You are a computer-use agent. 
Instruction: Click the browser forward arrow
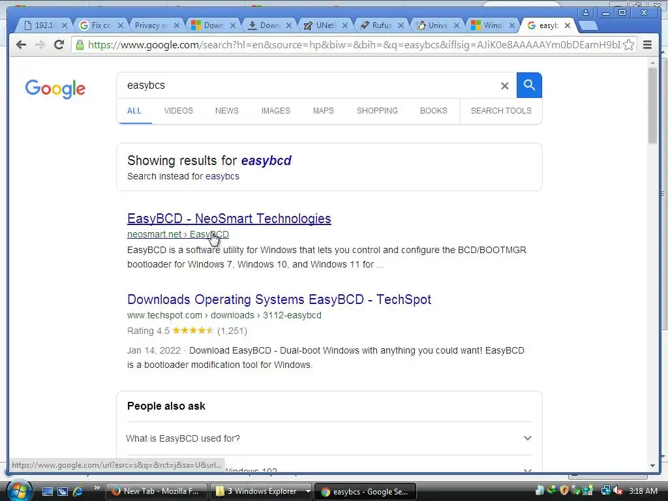[40, 45]
